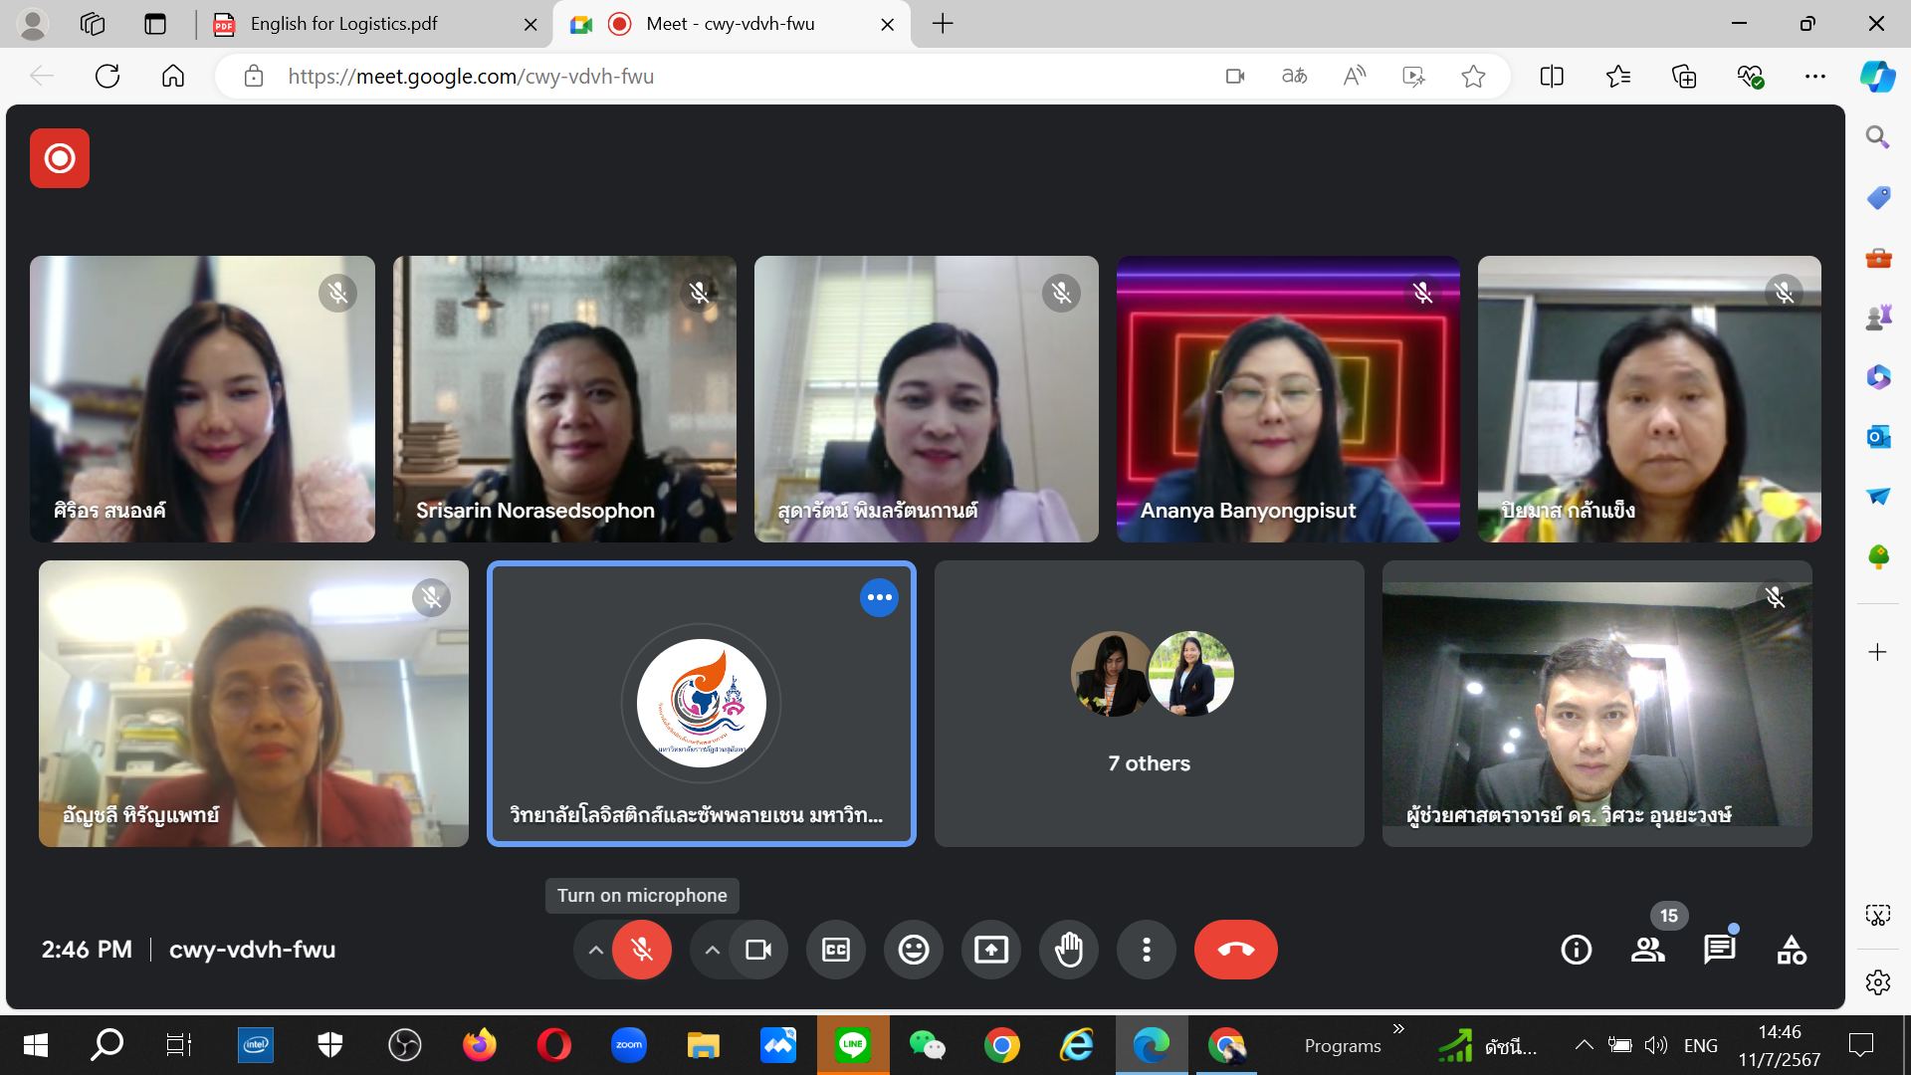Screen dimensions: 1911x1075
Task: Open the send a reaction emoji button
Action: (913, 950)
